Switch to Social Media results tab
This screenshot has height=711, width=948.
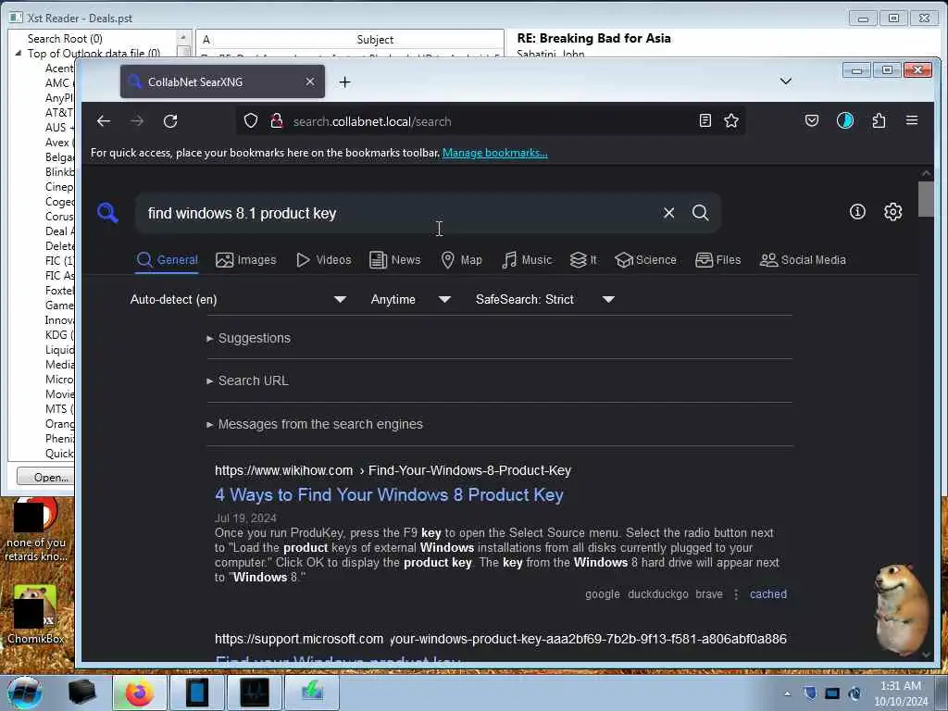click(803, 260)
